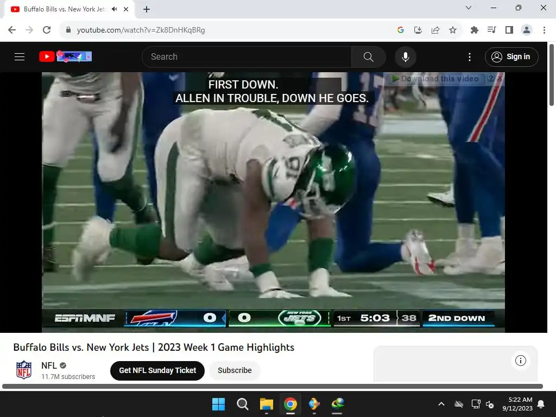556x417 pixels.
Task: Open the NFL channel avatar
Action: tap(24, 370)
